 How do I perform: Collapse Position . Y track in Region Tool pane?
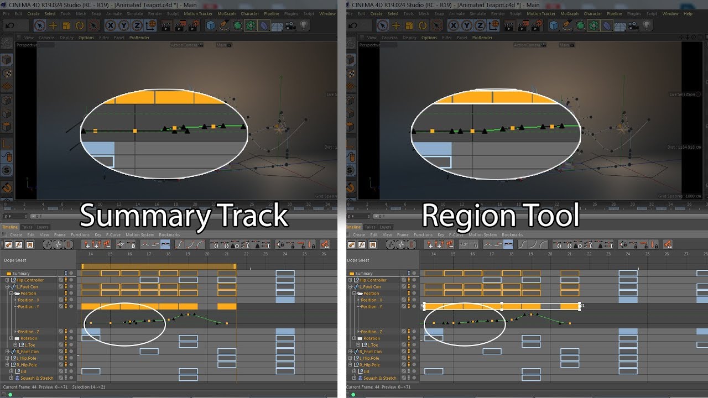tap(357, 307)
